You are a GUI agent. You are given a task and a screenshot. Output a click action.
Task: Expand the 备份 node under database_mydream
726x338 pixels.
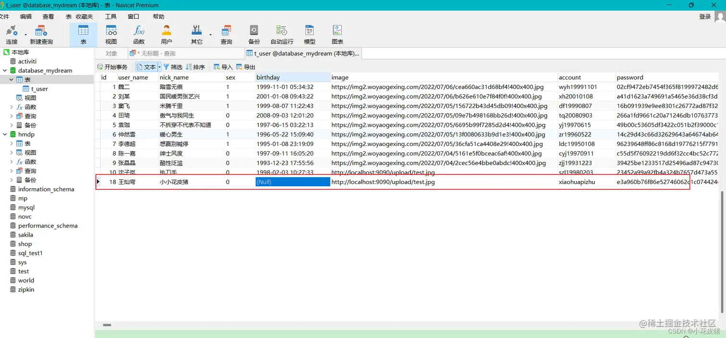coord(12,125)
